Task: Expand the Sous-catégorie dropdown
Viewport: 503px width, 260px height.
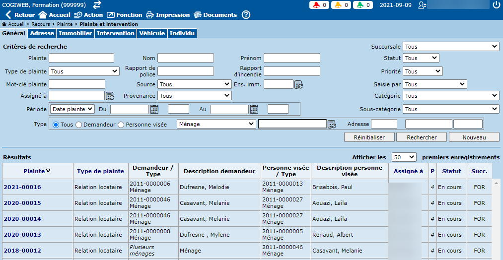Action: tap(451, 109)
